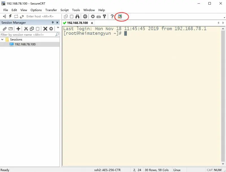
Task: Click the Find binoculars icon
Action: pyautogui.click(x=77, y=16)
